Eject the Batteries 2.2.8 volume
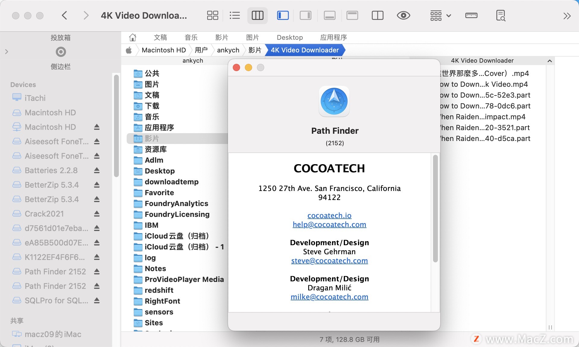 [96, 170]
